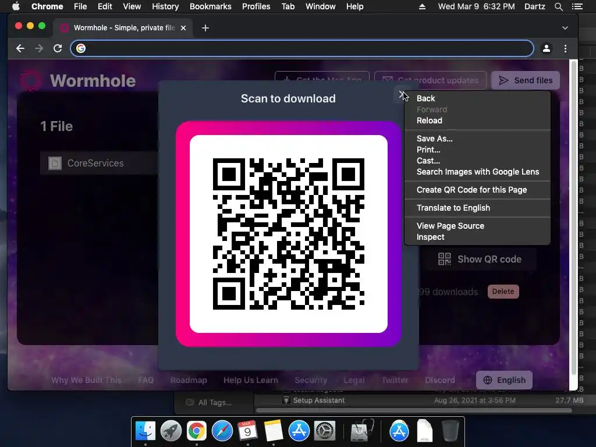Click the browser forward arrow
The width and height of the screenshot is (596, 447).
39,48
